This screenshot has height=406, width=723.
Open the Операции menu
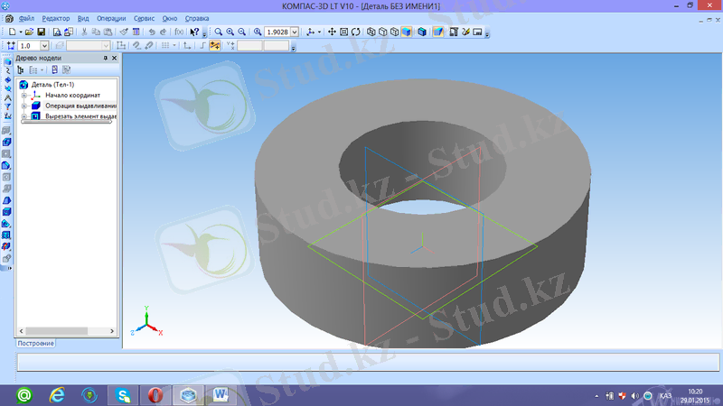coord(110,18)
